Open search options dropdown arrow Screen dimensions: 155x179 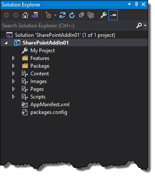click(145, 26)
